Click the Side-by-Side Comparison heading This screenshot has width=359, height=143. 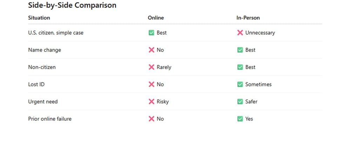click(x=72, y=6)
